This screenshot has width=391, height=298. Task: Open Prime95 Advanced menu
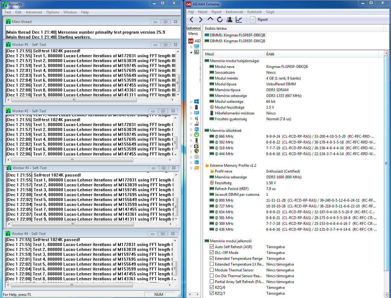pos(34,12)
